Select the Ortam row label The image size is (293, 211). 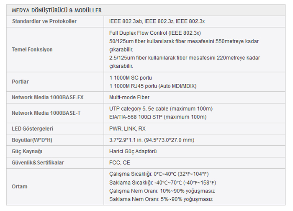(19, 187)
